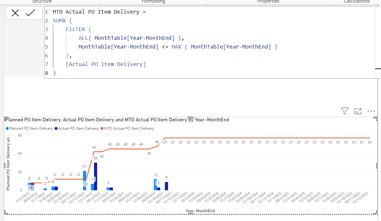Viewport: 381px width, 221px height.
Task: Click the FILTER keyword in the formula
Action: [x=75, y=29]
